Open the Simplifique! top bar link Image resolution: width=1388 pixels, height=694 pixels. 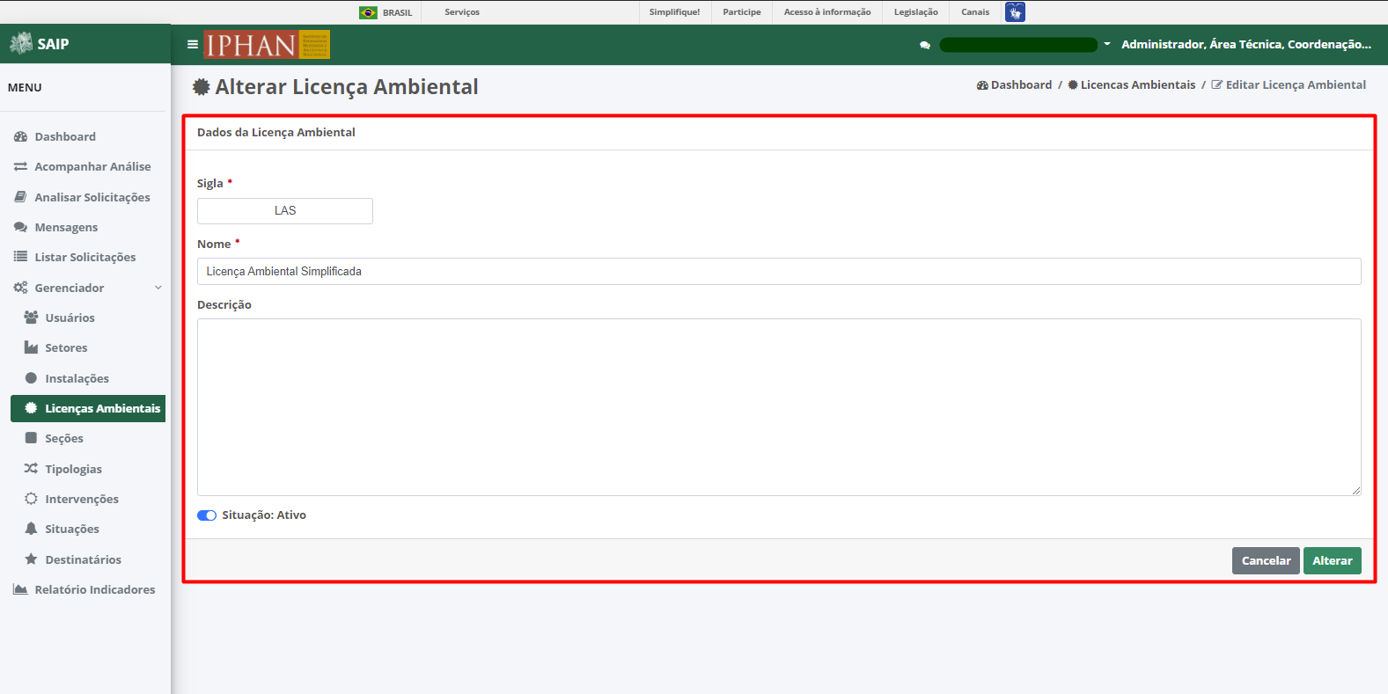pyautogui.click(x=675, y=12)
